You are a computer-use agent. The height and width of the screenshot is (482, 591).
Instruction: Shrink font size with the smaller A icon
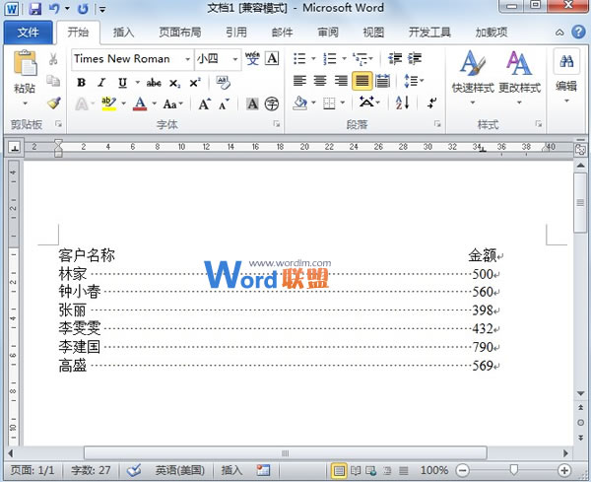tap(224, 103)
